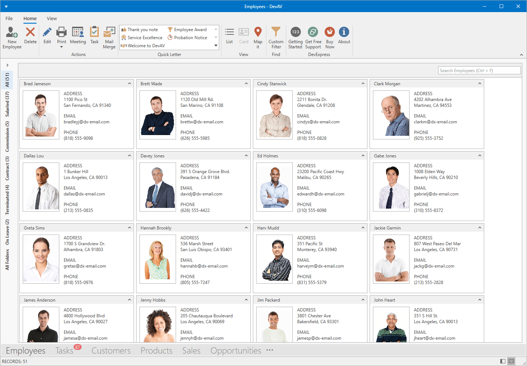The image size is (527, 366).
Task: Open the Customers module
Action: pos(111,350)
